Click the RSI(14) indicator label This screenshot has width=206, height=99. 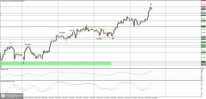(x=4, y=70)
